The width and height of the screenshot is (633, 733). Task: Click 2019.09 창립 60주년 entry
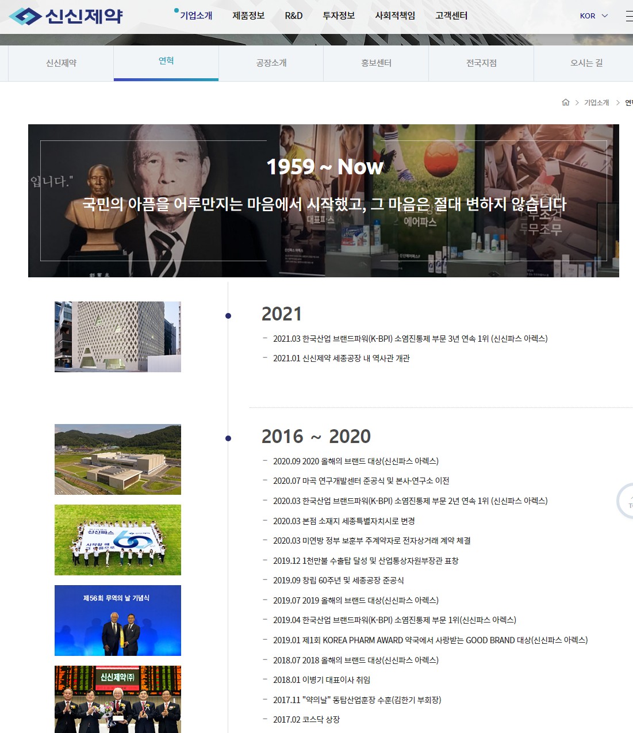click(339, 581)
